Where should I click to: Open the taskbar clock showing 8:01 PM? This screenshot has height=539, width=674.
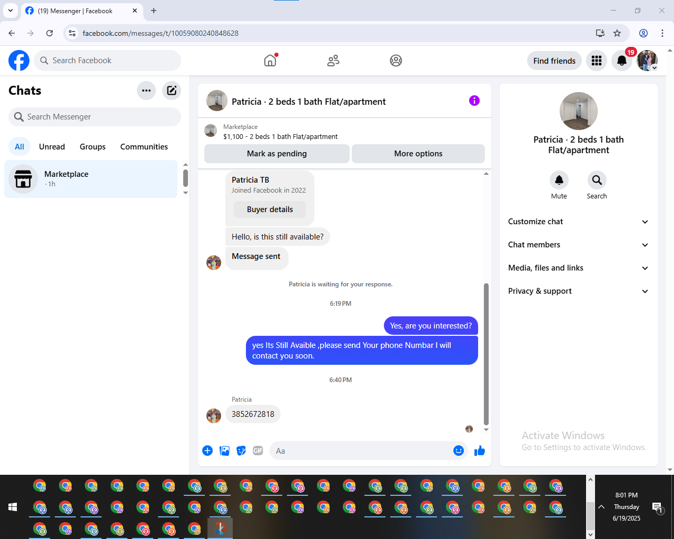click(627, 507)
